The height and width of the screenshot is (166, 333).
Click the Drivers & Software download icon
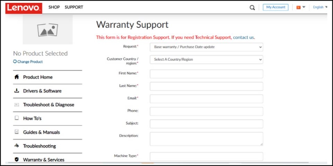pos(17,91)
